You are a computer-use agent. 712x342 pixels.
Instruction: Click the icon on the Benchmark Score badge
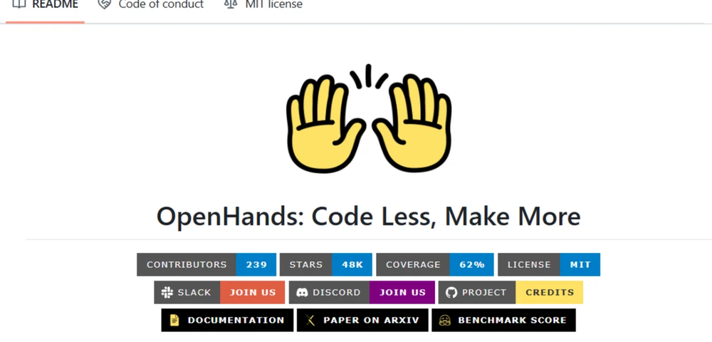click(x=444, y=320)
